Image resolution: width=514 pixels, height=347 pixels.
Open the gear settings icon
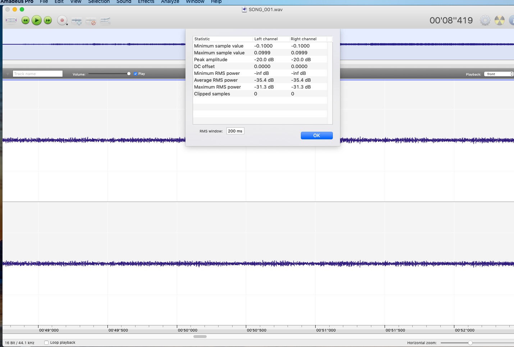pyautogui.click(x=485, y=21)
